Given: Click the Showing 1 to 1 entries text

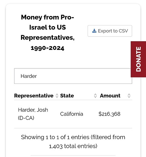Looking at the screenshot, I should (x=55, y=137).
